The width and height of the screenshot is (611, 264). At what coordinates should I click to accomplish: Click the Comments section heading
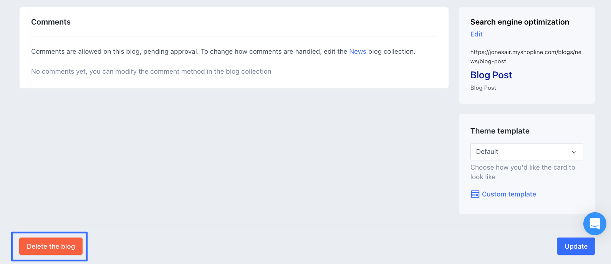[51, 22]
